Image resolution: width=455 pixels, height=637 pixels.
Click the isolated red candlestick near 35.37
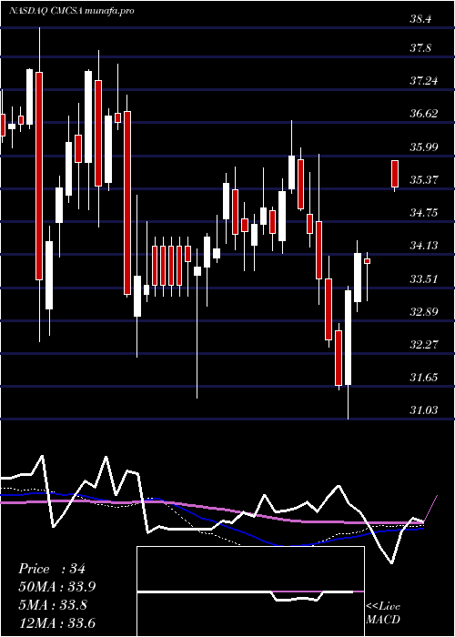tap(394, 174)
